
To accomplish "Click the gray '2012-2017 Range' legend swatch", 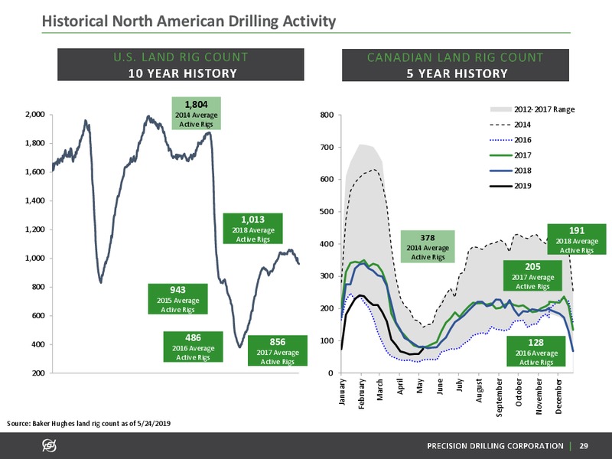I will point(501,109).
